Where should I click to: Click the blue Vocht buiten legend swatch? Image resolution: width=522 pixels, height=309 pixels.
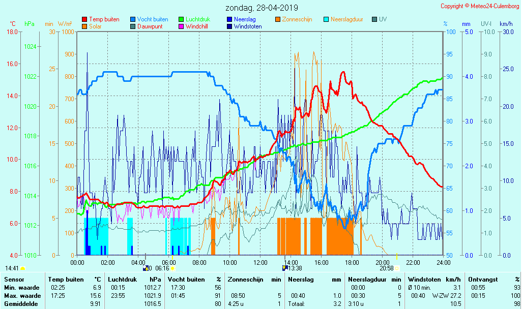(133, 19)
